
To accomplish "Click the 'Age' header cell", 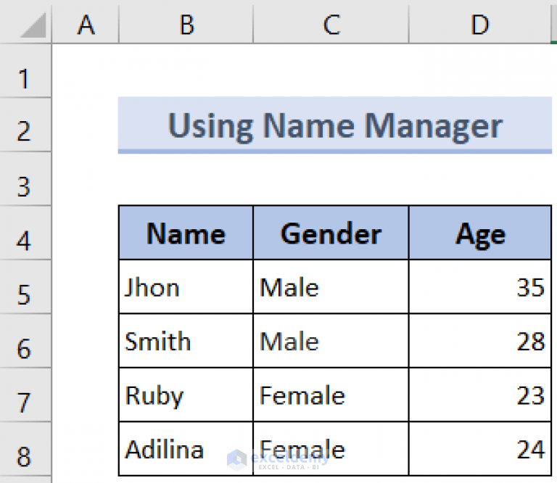I will tap(480, 233).
